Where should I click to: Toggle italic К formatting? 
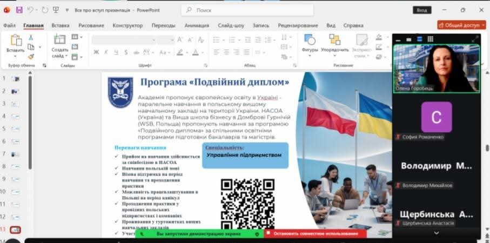tap(106, 52)
